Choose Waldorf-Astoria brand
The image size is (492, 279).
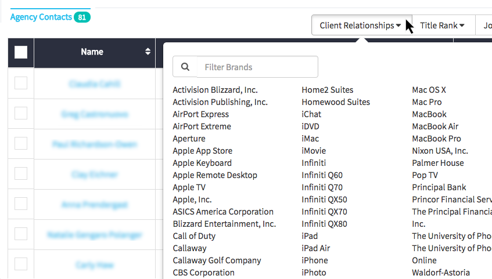pos(441,273)
